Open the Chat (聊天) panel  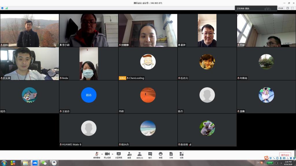pos(150,155)
